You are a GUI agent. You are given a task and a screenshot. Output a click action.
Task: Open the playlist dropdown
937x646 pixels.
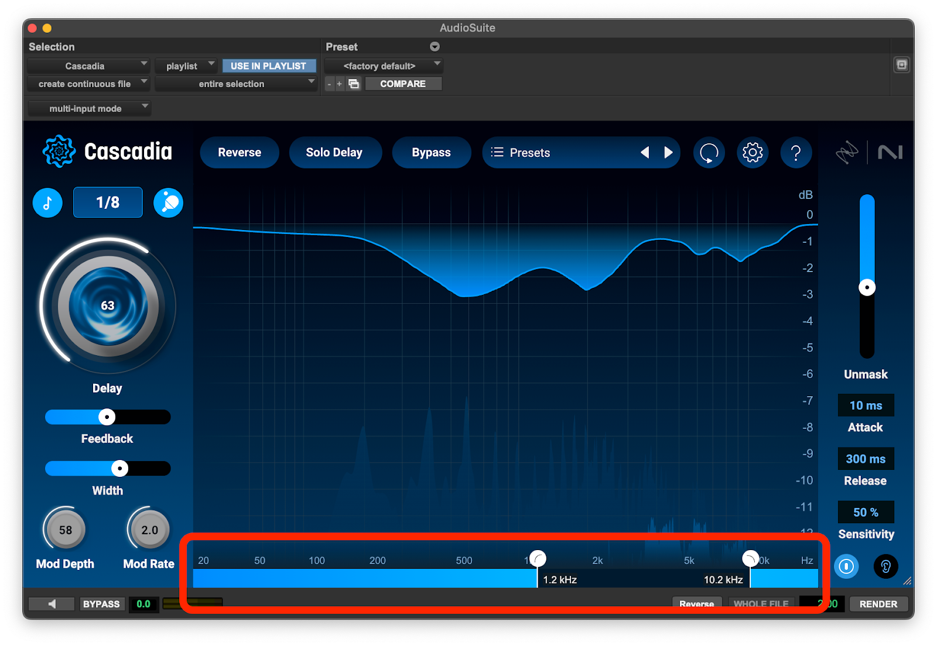point(187,66)
